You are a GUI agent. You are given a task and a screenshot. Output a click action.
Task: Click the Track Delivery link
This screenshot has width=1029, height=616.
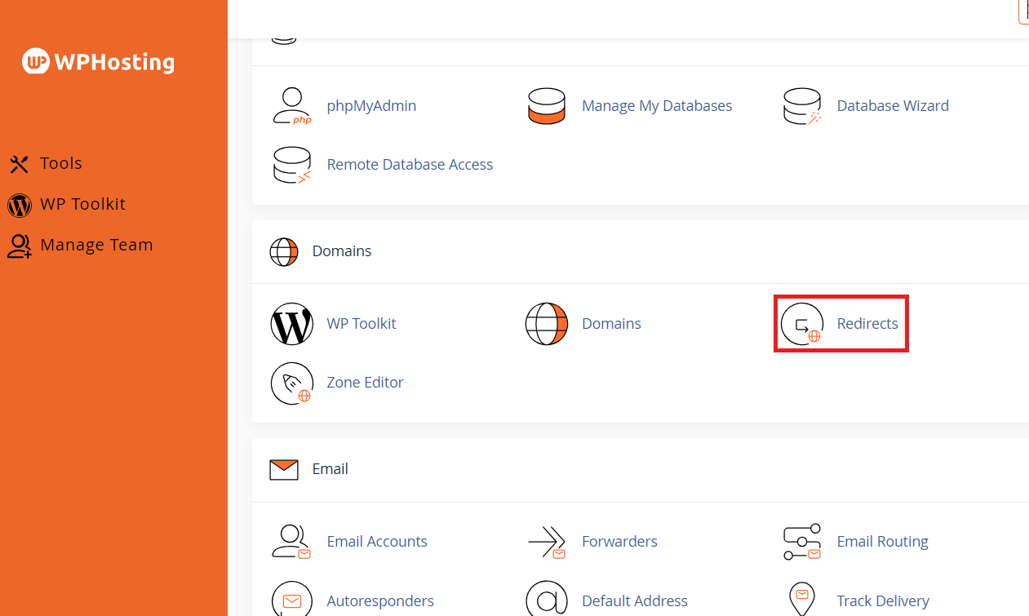tap(882, 601)
